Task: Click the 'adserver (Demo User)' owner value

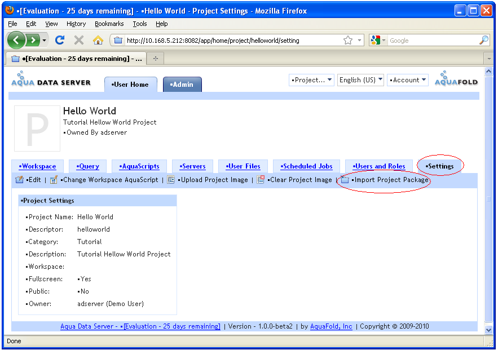Action: point(111,304)
